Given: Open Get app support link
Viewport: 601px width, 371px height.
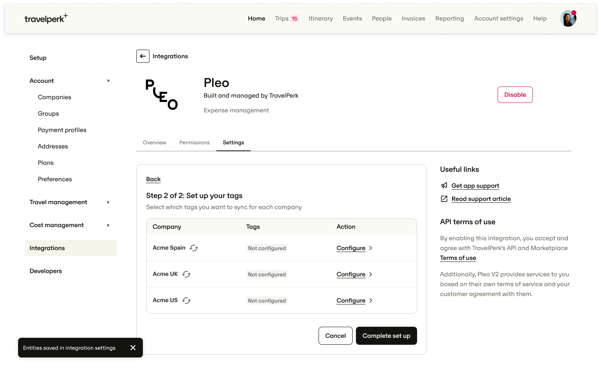Looking at the screenshot, I should click(475, 186).
